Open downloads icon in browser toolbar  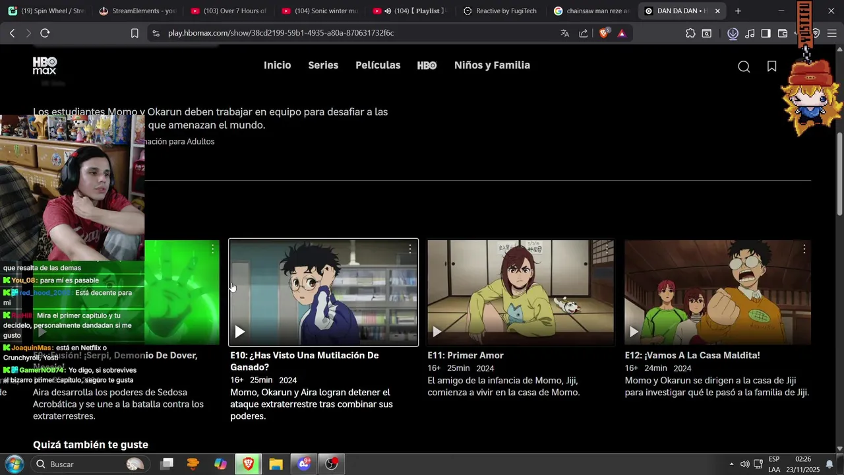point(733,33)
